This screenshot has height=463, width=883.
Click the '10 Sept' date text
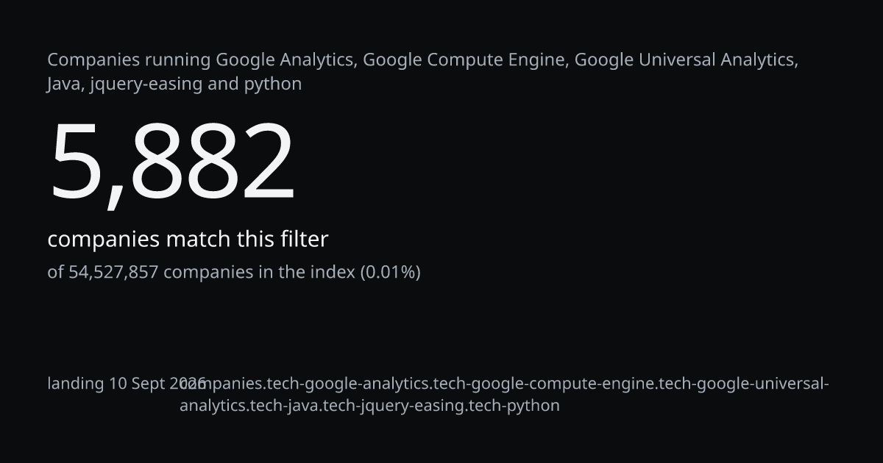pyautogui.click(x=138, y=384)
